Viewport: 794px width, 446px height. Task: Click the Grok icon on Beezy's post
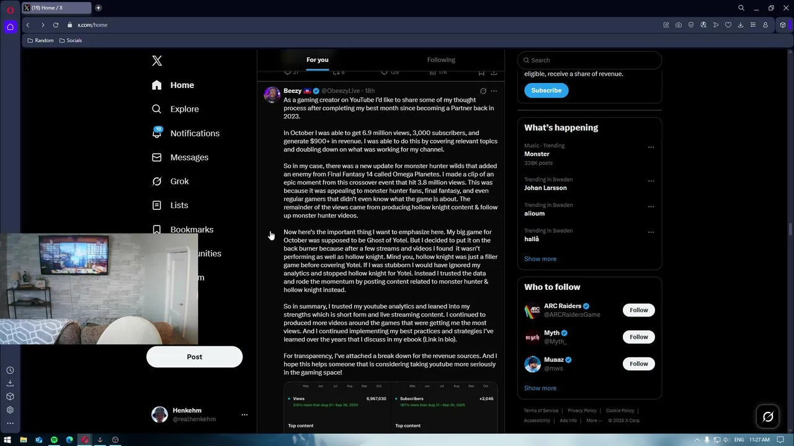[x=483, y=91]
